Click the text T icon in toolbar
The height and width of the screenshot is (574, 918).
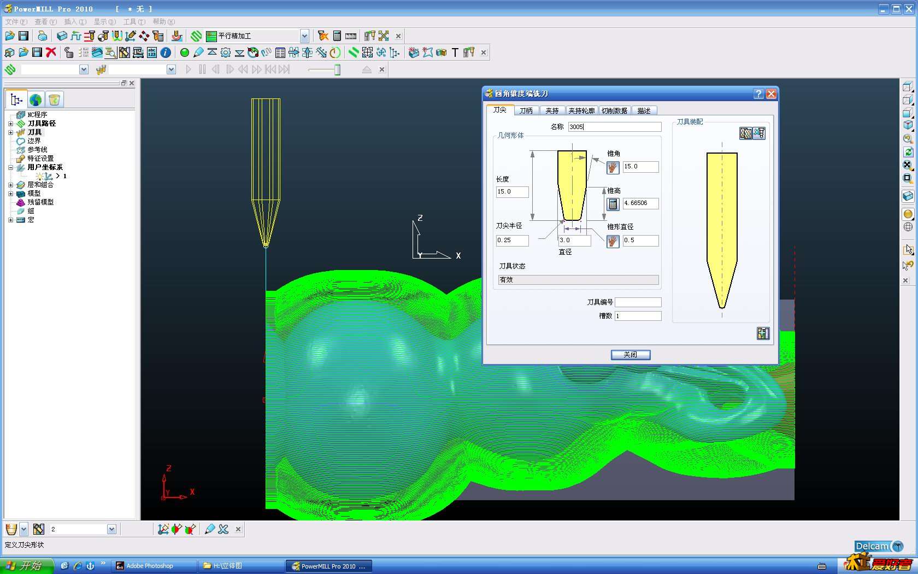point(455,52)
